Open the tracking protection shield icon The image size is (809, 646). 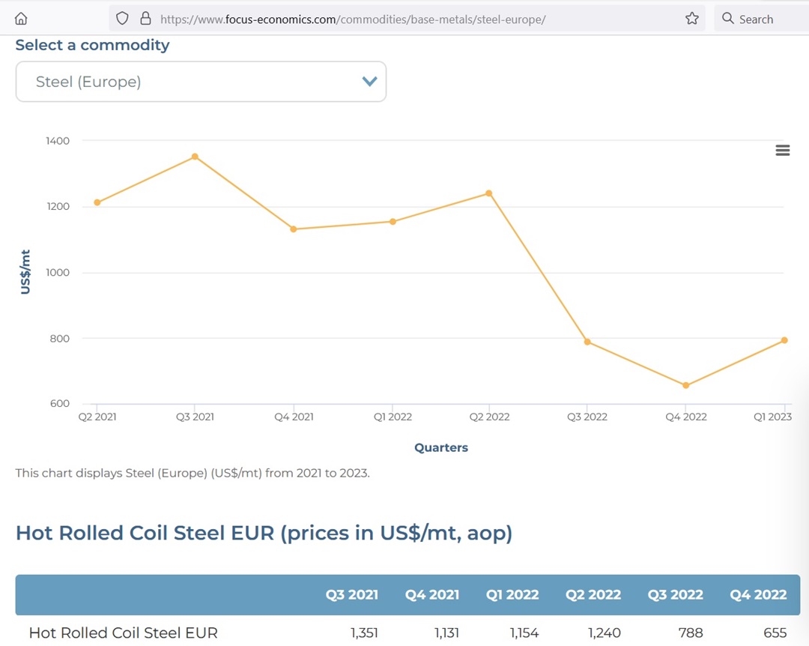click(x=122, y=19)
